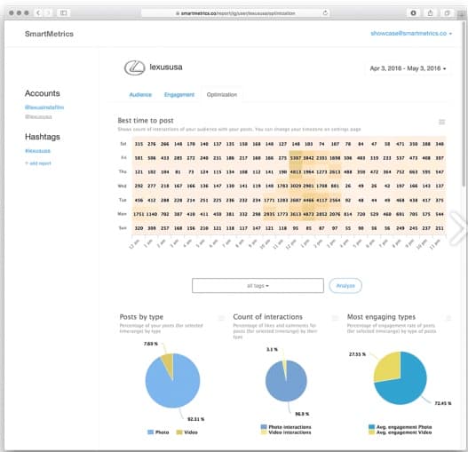Click the Friday 12 pm cell 5397
468x452 pixels.
click(296, 158)
